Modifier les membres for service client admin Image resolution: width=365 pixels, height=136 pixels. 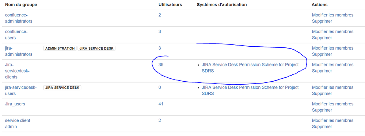332,120
